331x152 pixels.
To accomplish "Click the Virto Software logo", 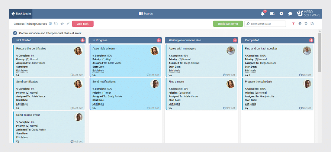I will coord(308,13).
